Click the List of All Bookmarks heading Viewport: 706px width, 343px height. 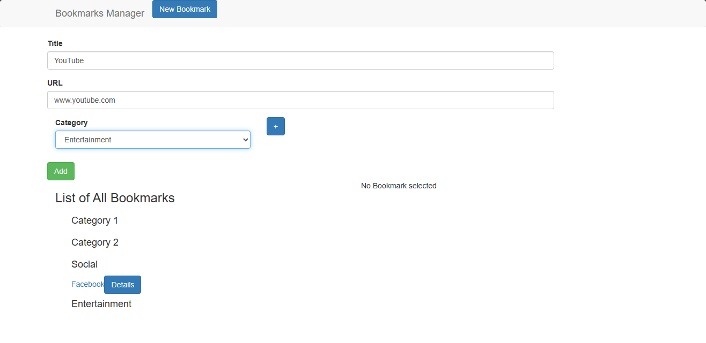point(115,198)
